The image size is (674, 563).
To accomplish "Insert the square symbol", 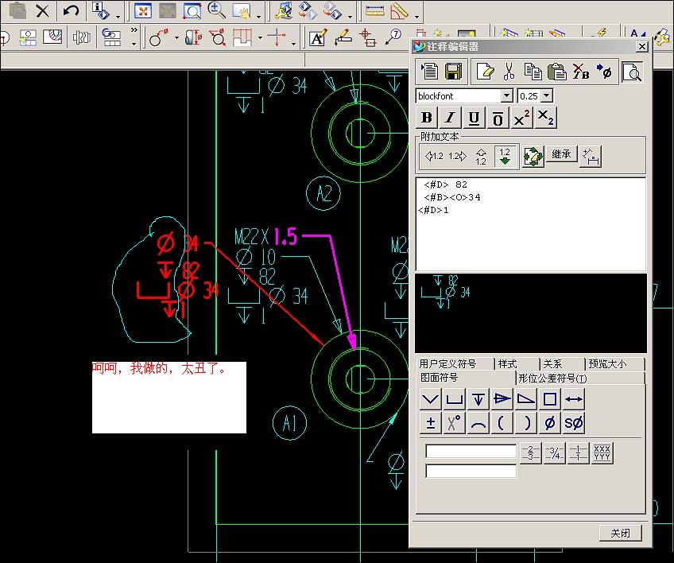I will [x=550, y=399].
